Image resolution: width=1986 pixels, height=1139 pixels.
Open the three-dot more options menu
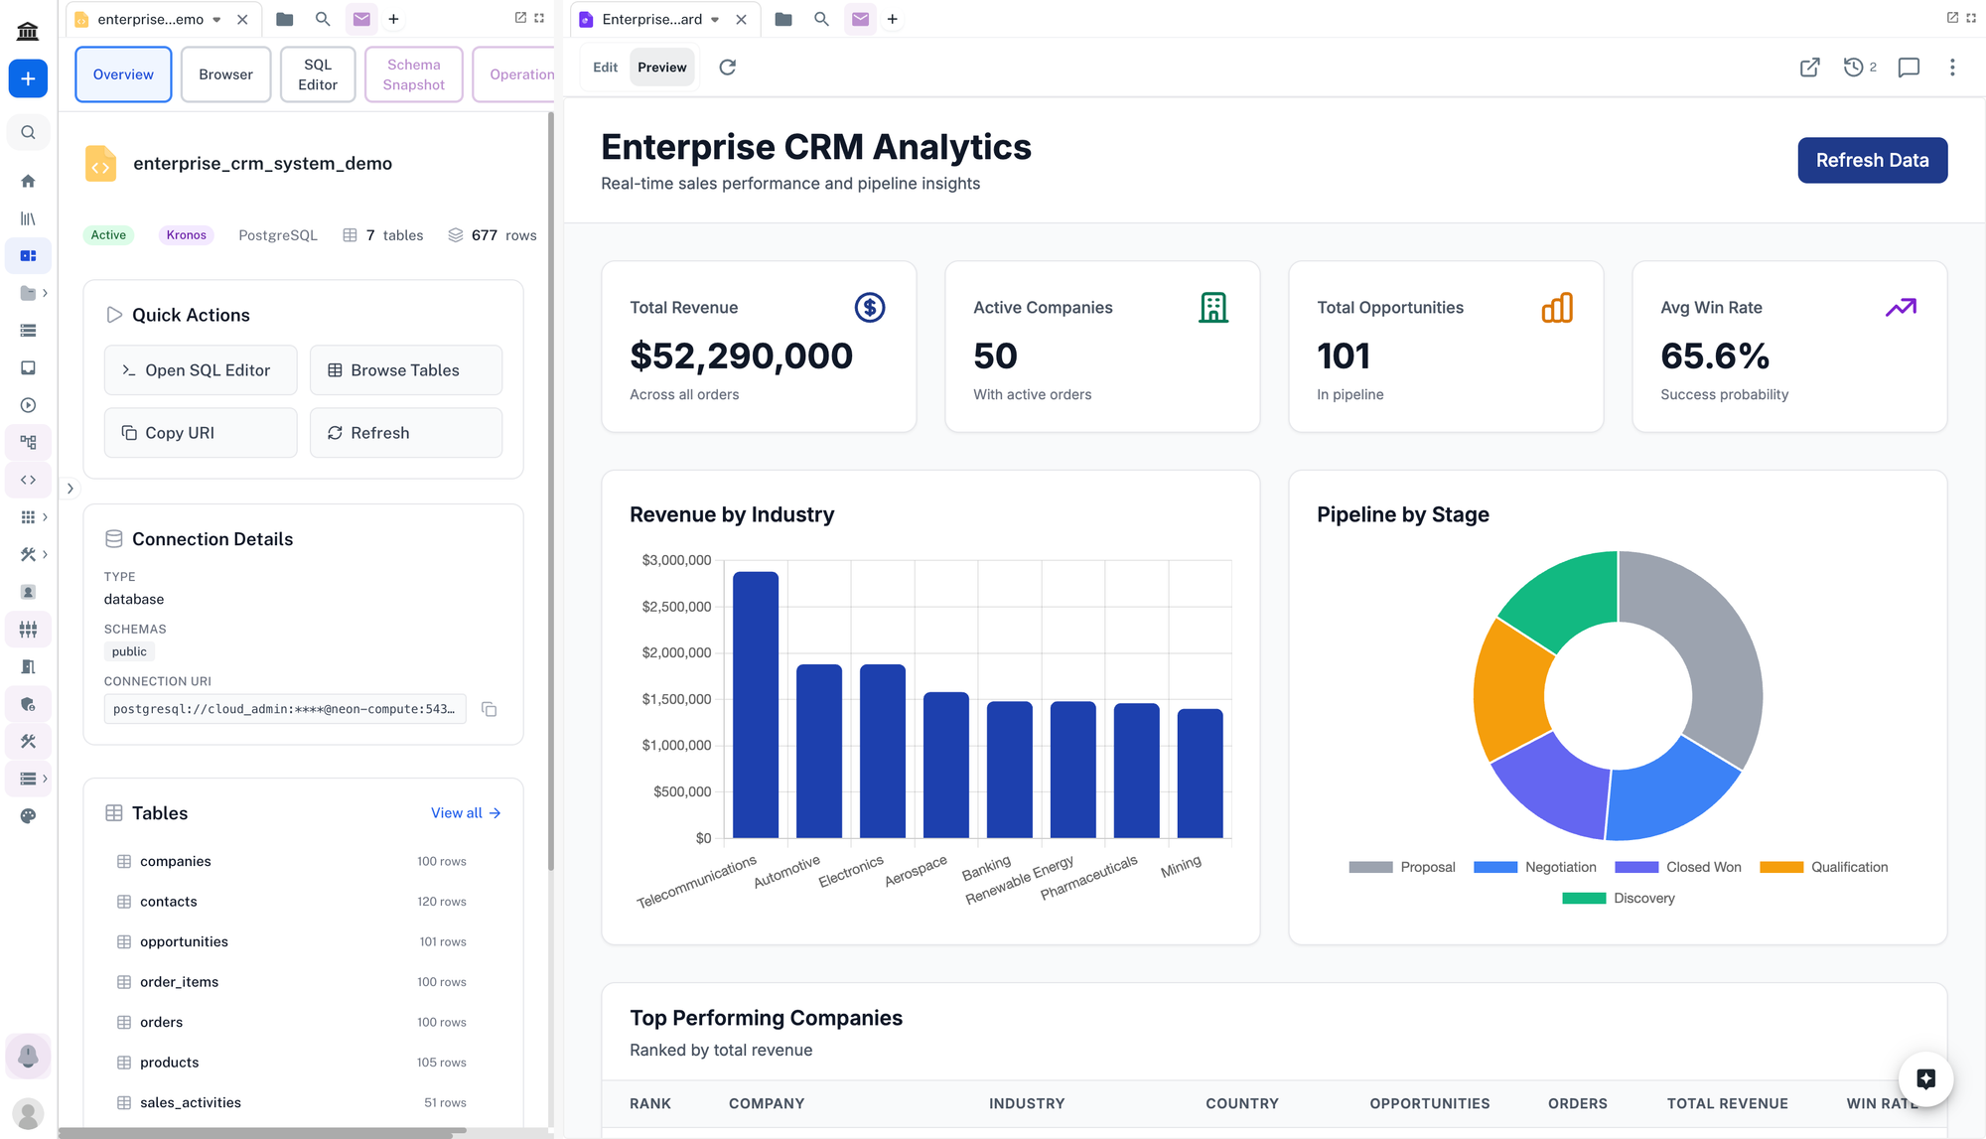1951,68
